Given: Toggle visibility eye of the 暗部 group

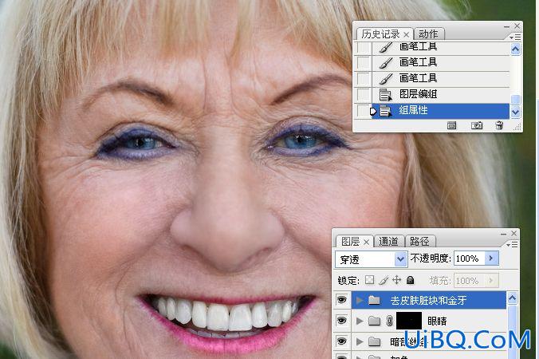Looking at the screenshot, I should [x=341, y=341].
